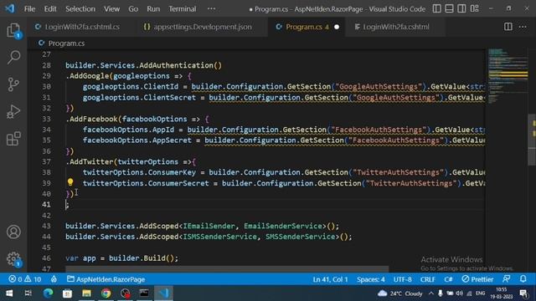Click the VS Code logo in title bar
This screenshot has height=301, width=536.
click(10, 8)
